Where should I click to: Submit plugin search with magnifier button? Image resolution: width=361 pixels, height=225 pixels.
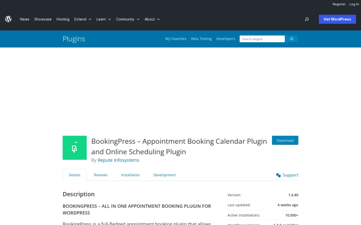292,39
